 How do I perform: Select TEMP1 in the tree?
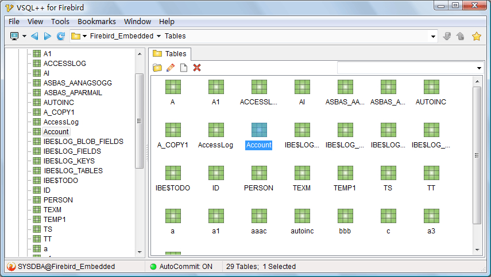pyautogui.click(x=55, y=219)
